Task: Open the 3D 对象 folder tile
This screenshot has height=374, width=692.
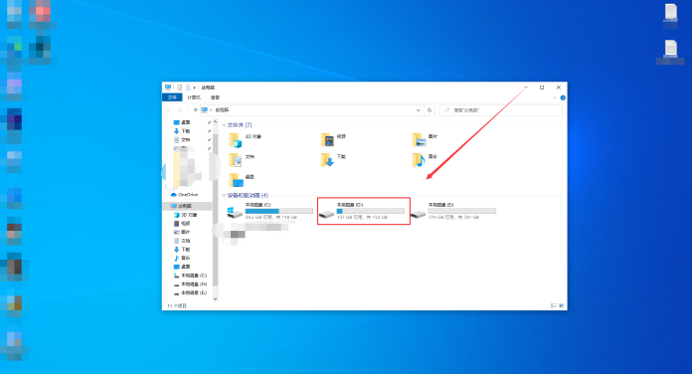Action: pyautogui.click(x=246, y=140)
